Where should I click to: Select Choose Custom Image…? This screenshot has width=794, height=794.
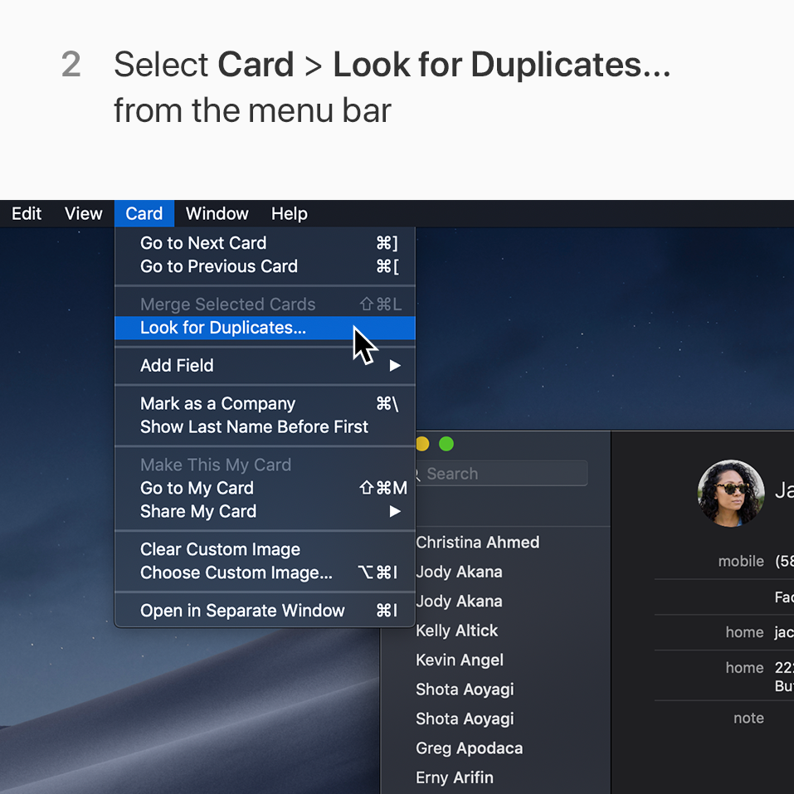coord(265,572)
